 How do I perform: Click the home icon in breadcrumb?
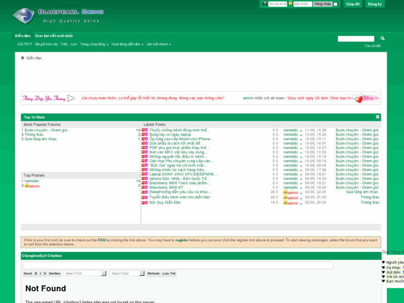click(23, 58)
